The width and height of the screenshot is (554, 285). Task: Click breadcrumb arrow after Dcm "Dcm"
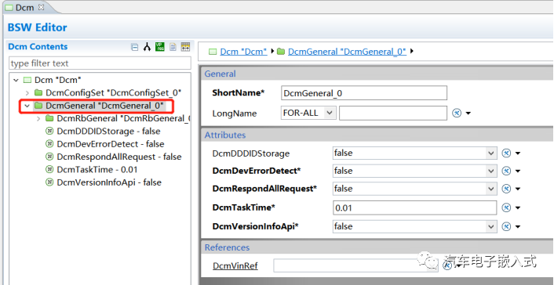(272, 52)
